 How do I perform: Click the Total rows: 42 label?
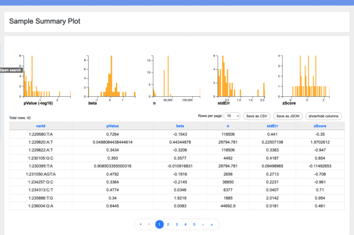click(20, 118)
